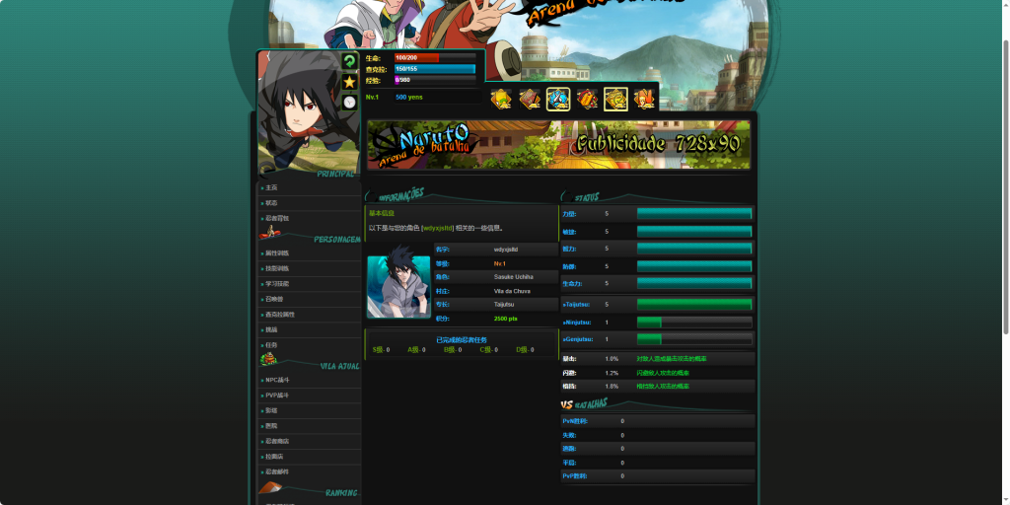This screenshot has height=505, width=1010.
Task: Click the A级: 0 mission count
Action: click(417, 350)
